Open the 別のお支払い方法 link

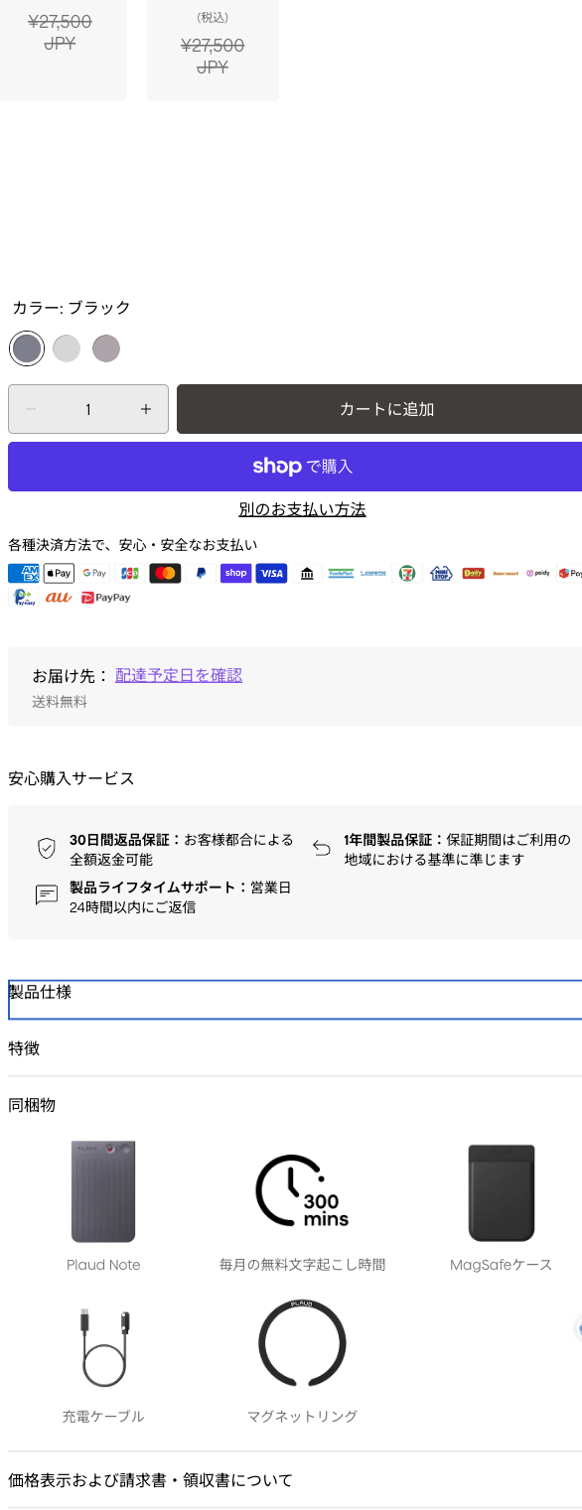point(302,509)
